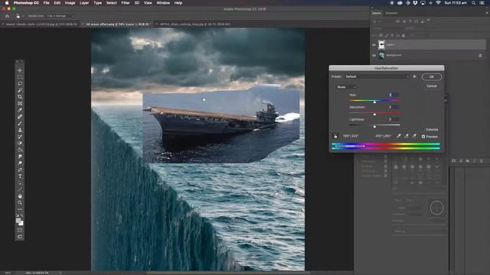Viewport: 490px width, 275px height.
Task: Select the Crop tool
Action: 20,97
